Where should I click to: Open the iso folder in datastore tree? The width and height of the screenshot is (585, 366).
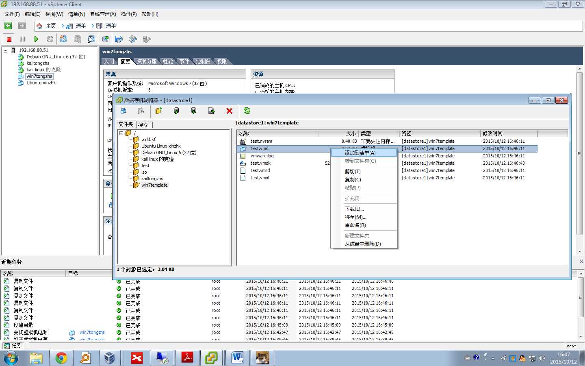coord(144,172)
